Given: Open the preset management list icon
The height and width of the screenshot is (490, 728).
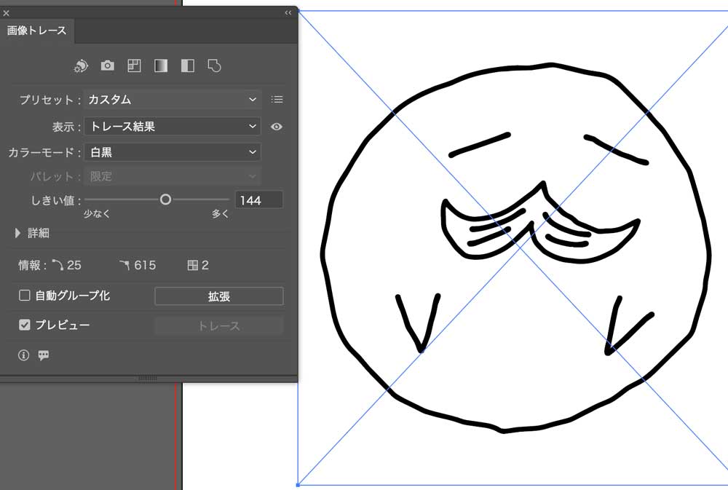Looking at the screenshot, I should coord(277,100).
